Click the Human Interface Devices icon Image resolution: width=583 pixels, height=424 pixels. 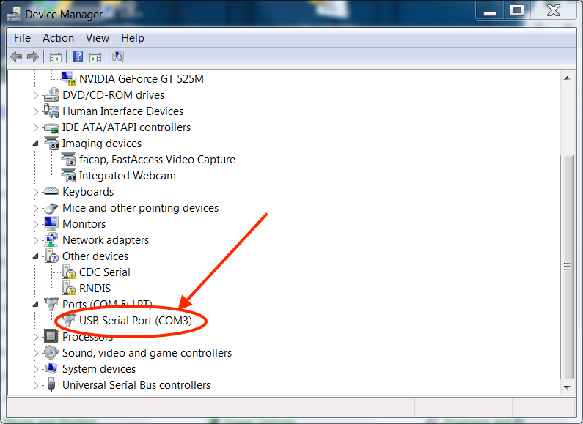point(51,111)
